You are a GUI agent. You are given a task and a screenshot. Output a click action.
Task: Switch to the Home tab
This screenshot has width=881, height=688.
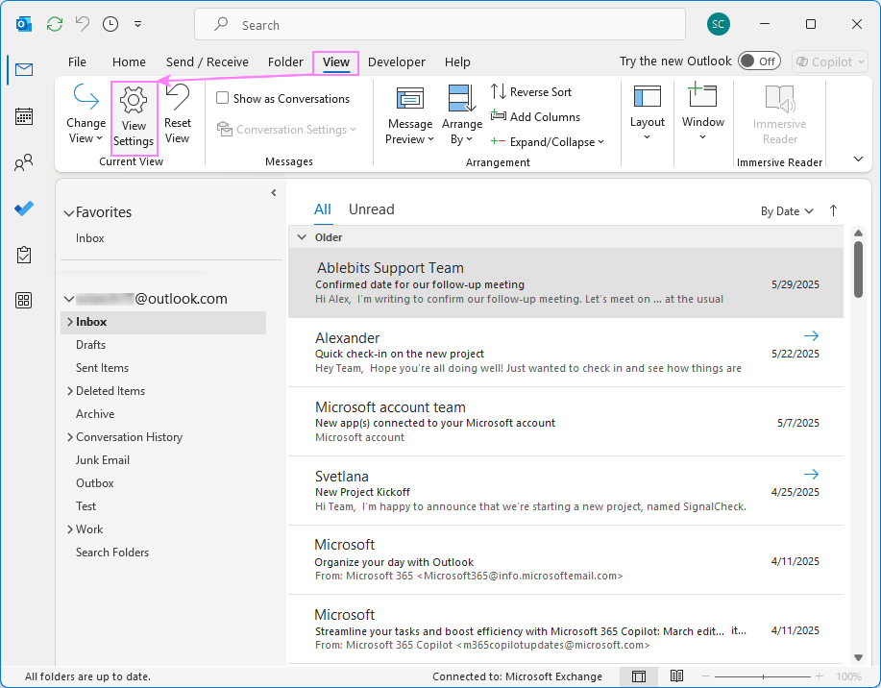click(x=129, y=61)
